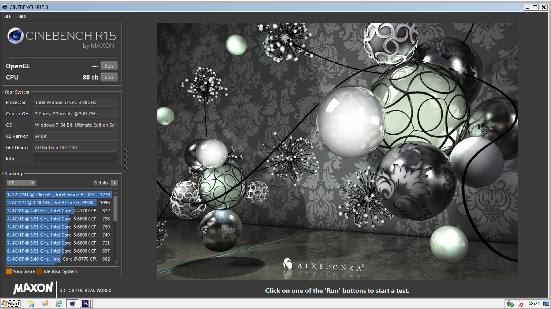Click the ranking list scroll down arrow

[115, 261]
